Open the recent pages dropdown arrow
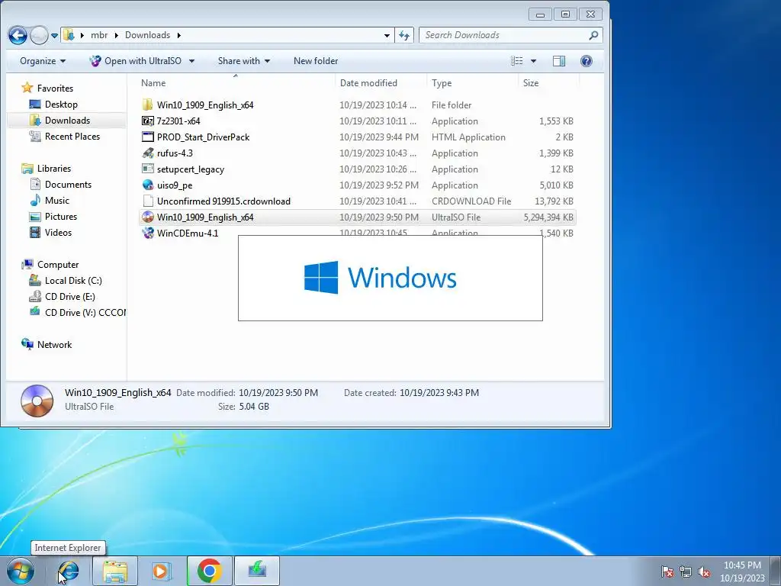Viewport: 781px width, 586px height. click(54, 35)
